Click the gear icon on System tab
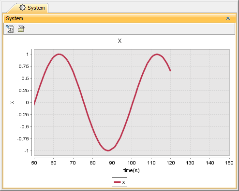Viewport: 239px width, 191px height. [x=22, y=8]
